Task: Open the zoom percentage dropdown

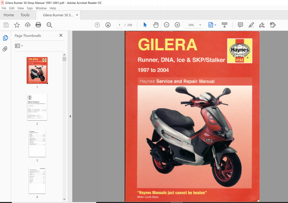Action: coord(200,25)
